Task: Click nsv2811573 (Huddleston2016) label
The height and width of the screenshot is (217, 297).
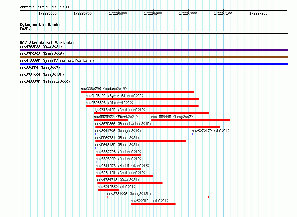Action: (122, 166)
